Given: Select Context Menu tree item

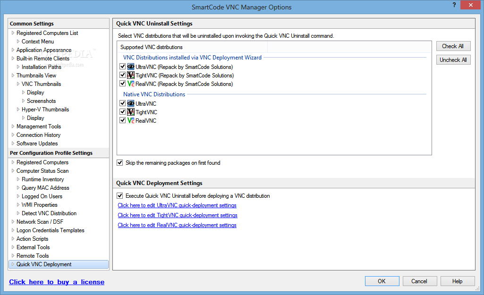Looking at the screenshot, I should click(x=38, y=42).
